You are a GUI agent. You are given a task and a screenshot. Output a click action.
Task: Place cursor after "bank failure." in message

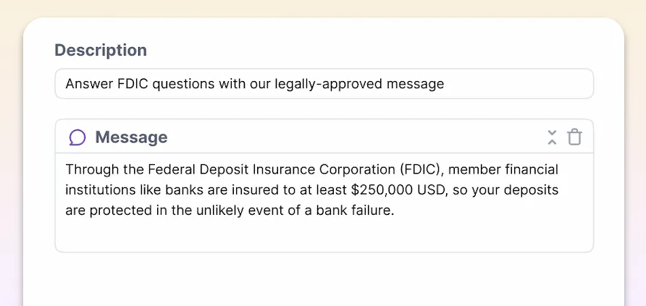point(395,211)
